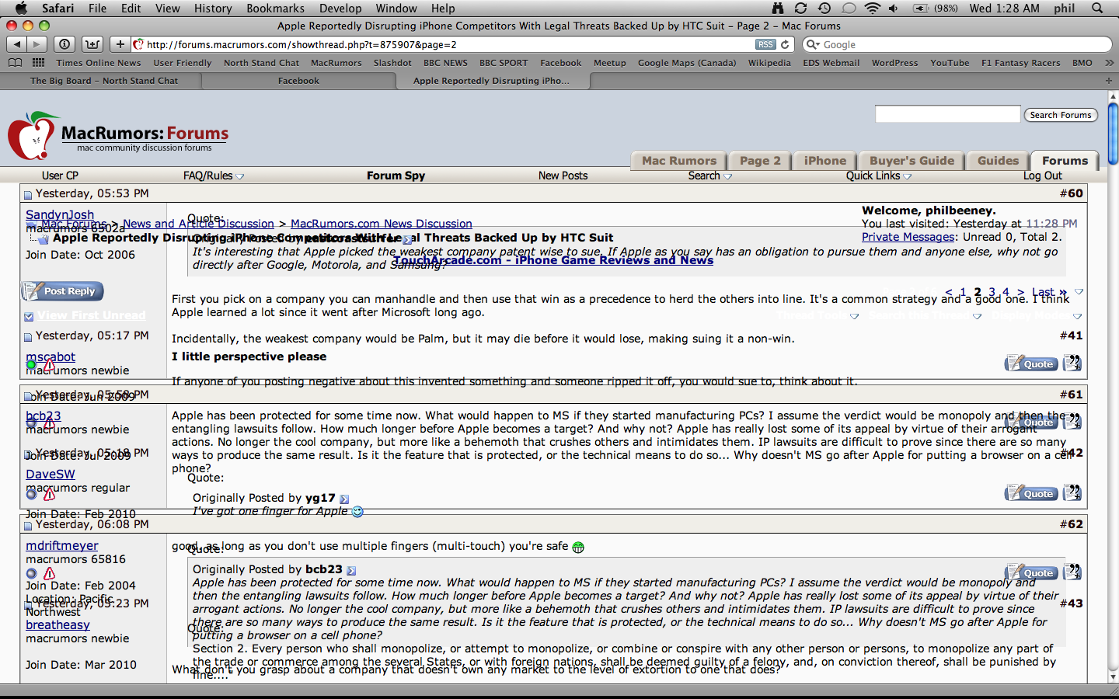Toggle multi-quote for post #61

(x=1072, y=421)
